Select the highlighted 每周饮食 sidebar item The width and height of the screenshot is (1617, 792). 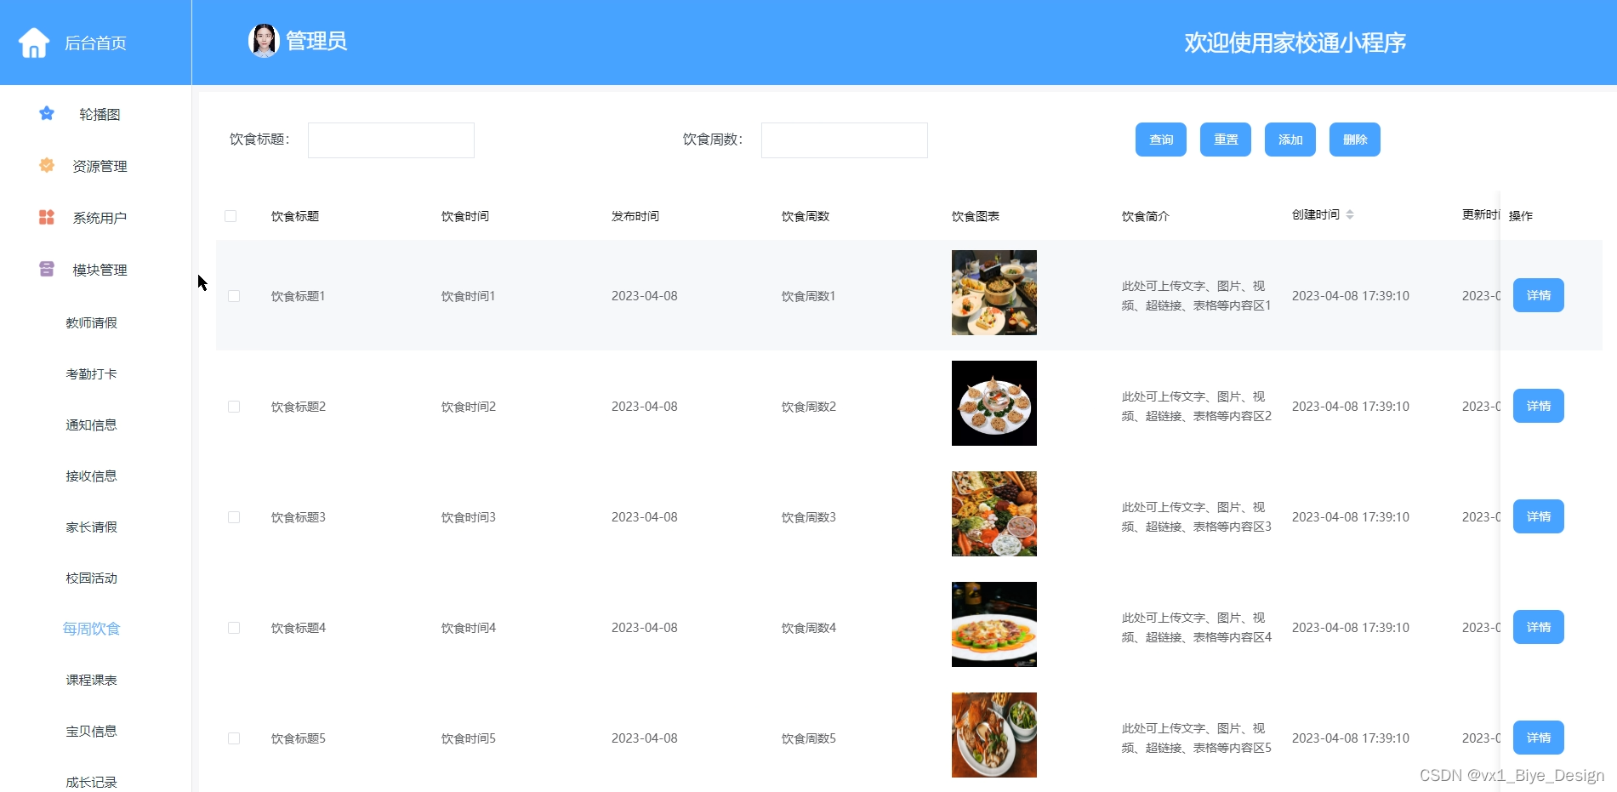pos(92,629)
